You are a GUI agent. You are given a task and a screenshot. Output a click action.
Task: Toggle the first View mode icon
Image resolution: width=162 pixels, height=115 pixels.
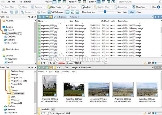click(55, 2)
